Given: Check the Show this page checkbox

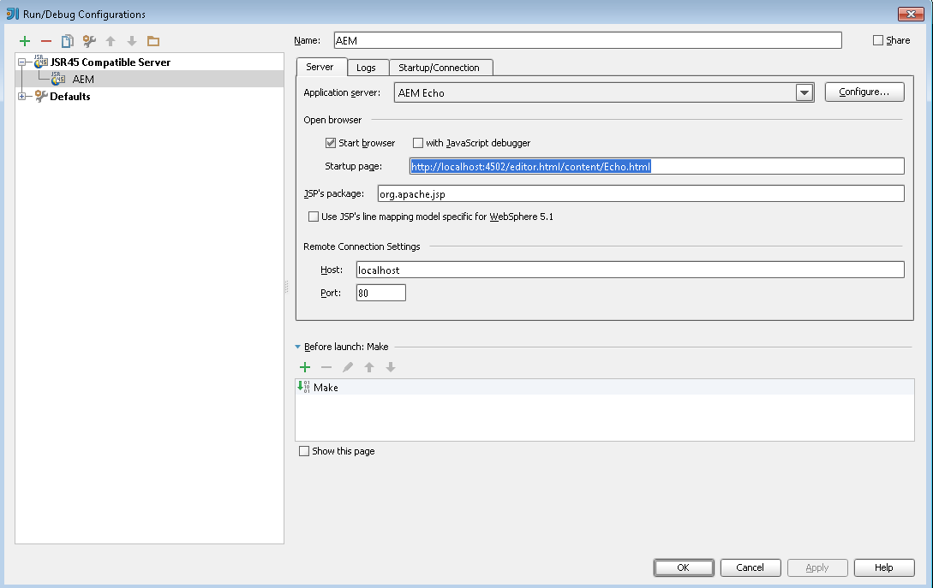Looking at the screenshot, I should (303, 451).
